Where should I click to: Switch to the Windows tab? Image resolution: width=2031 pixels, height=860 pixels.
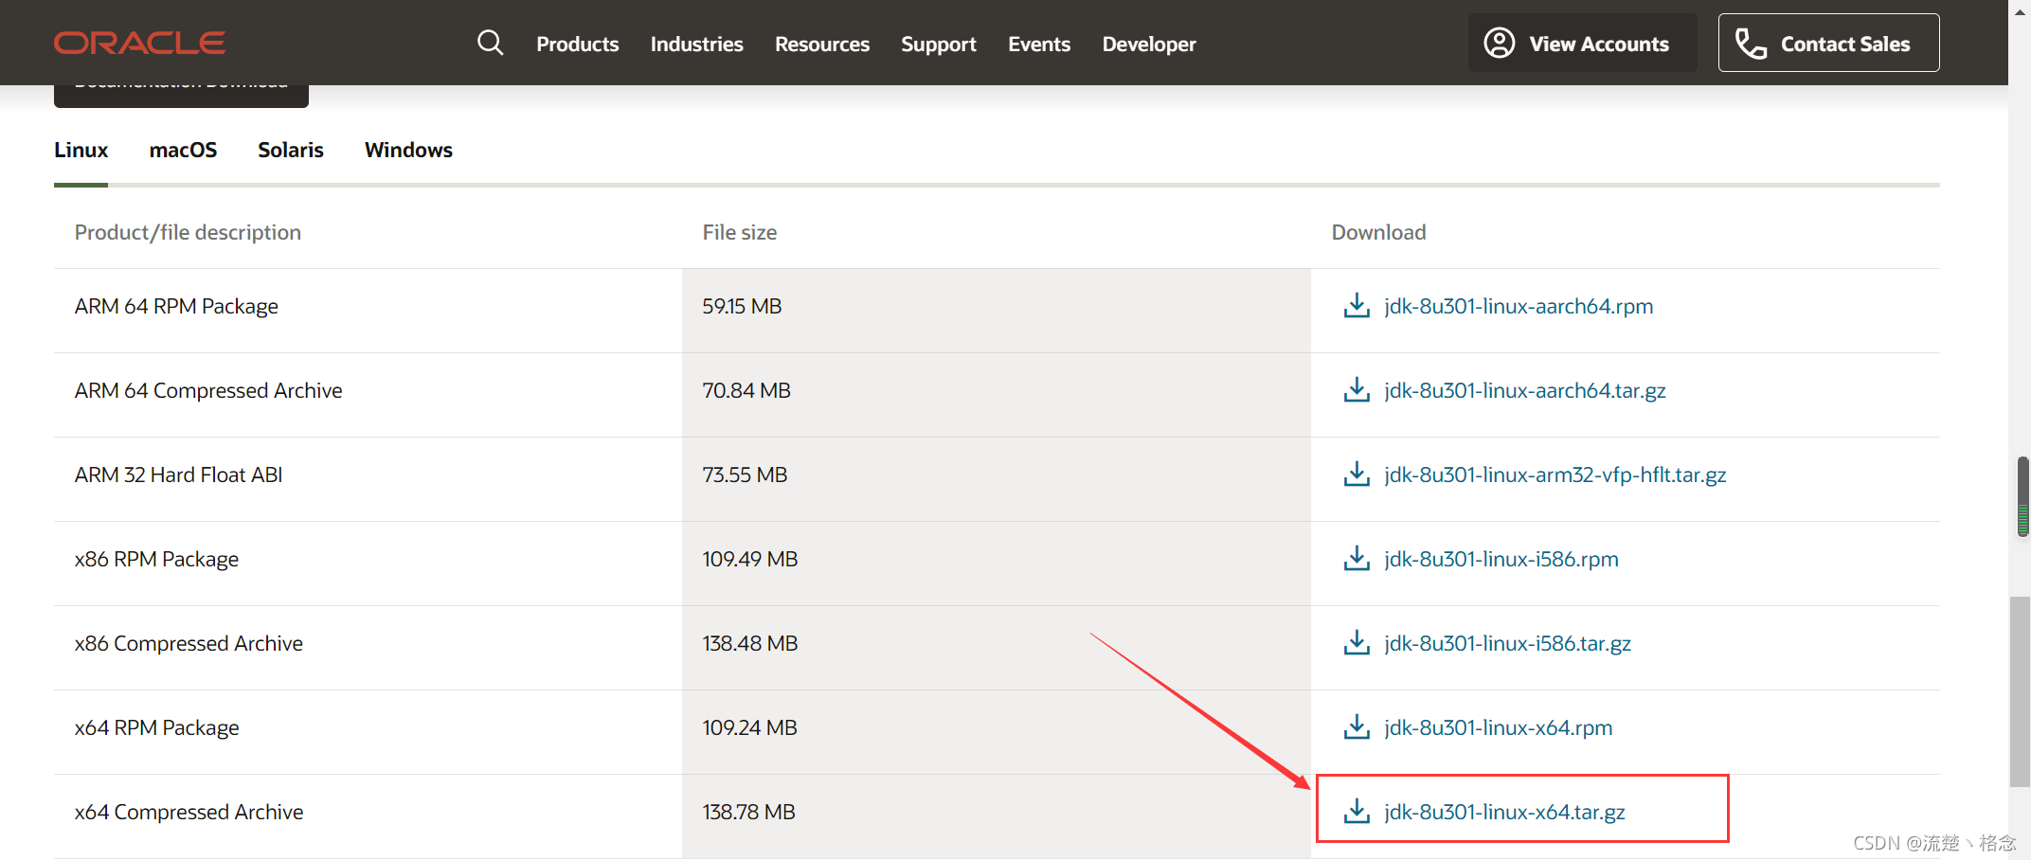pos(408,151)
